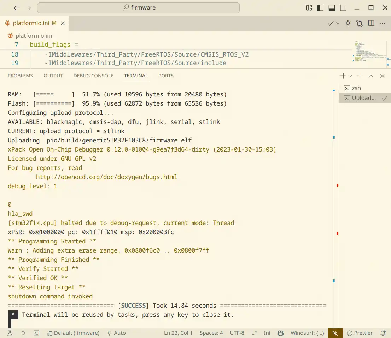Expand dropdown next to Build checkmark

tap(338, 23)
